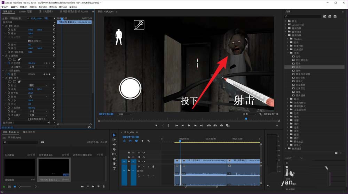Open the 适合 zoom level dropdown
Screen dimensions: 348x194
[124, 114]
